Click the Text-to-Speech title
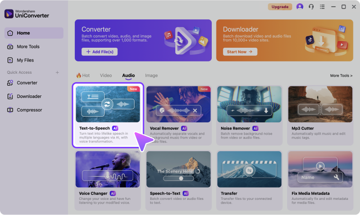The image size is (360, 215). click(x=95, y=128)
